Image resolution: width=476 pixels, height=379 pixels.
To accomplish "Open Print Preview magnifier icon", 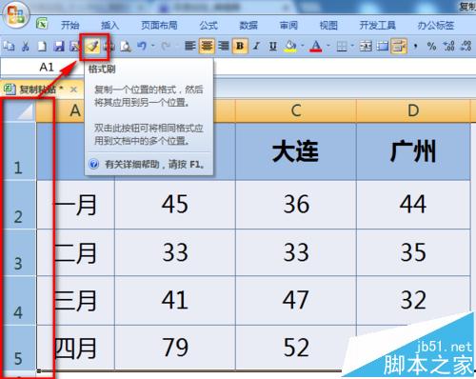I will pyautogui.click(x=126, y=47).
